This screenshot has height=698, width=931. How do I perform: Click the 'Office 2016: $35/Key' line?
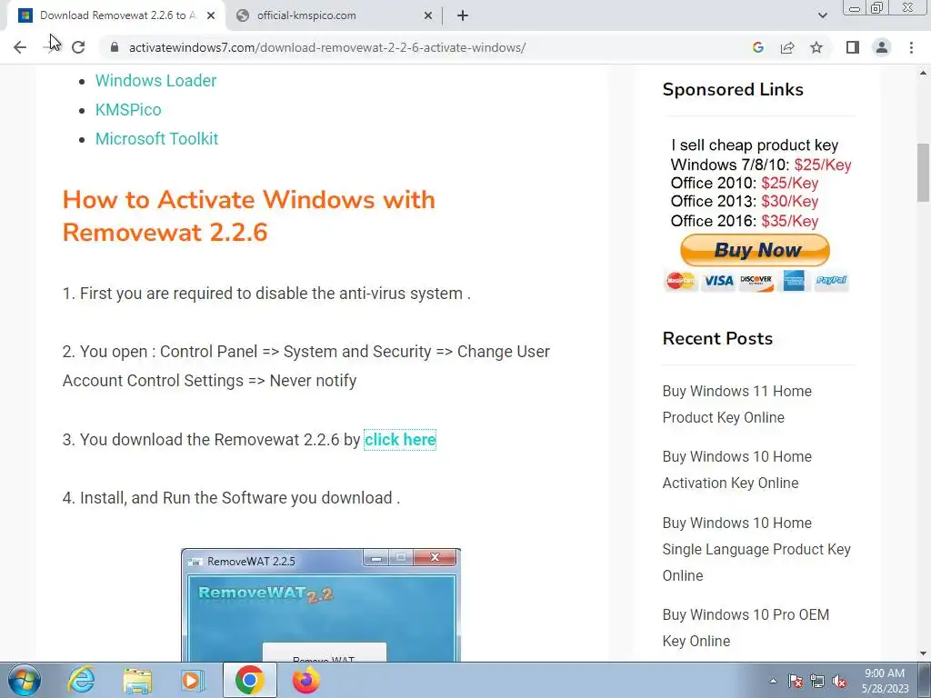745,221
